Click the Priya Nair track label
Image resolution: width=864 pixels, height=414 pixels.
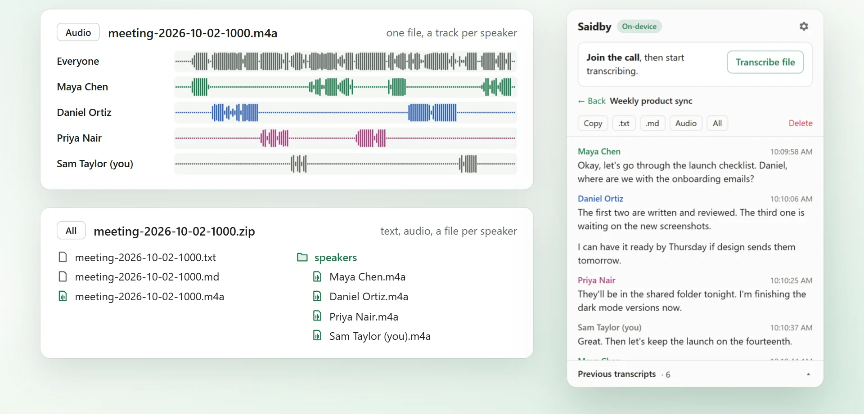(x=79, y=138)
